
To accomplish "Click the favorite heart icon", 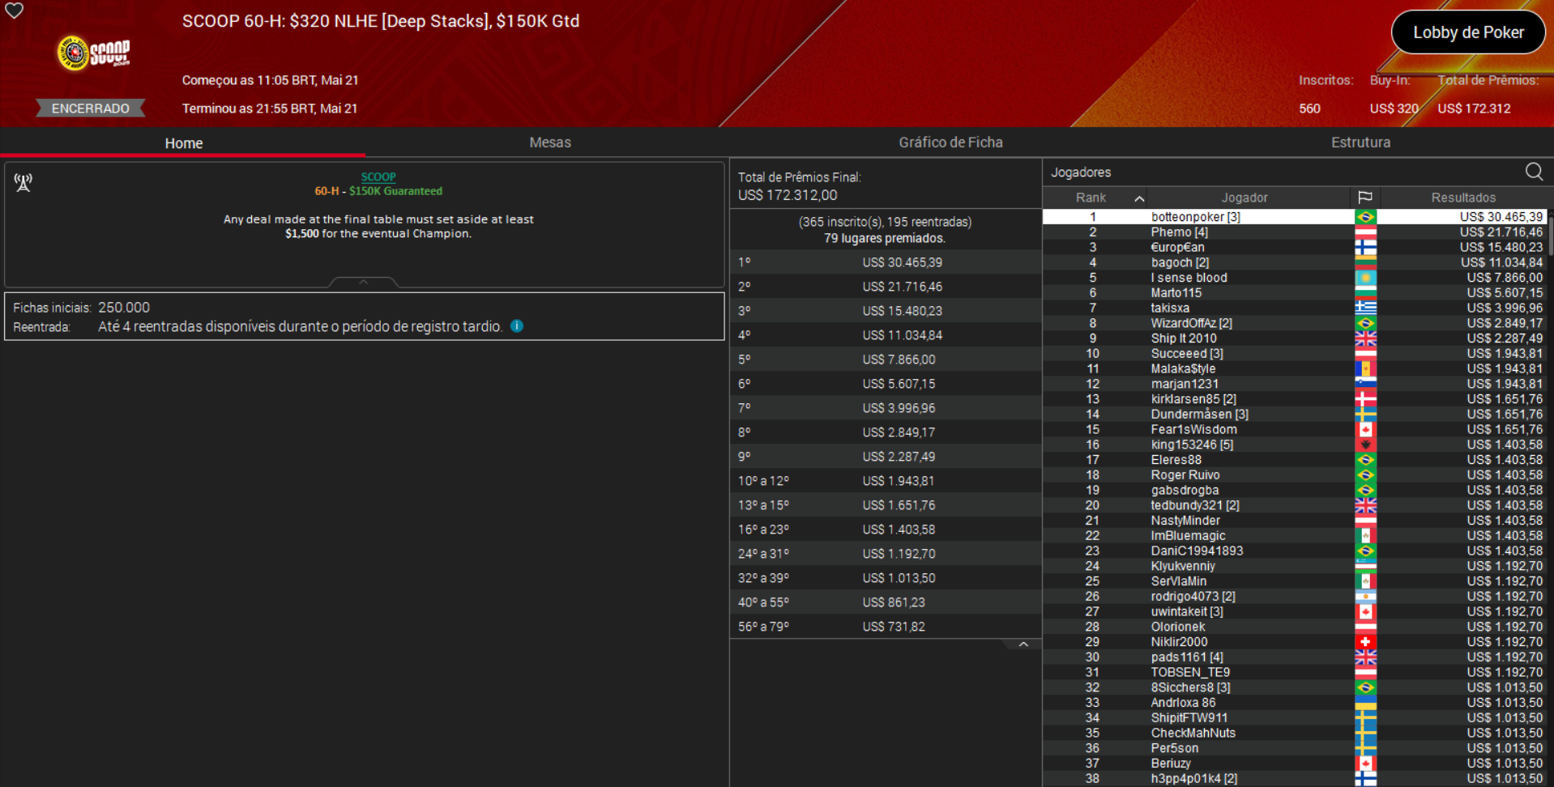I will click(15, 11).
